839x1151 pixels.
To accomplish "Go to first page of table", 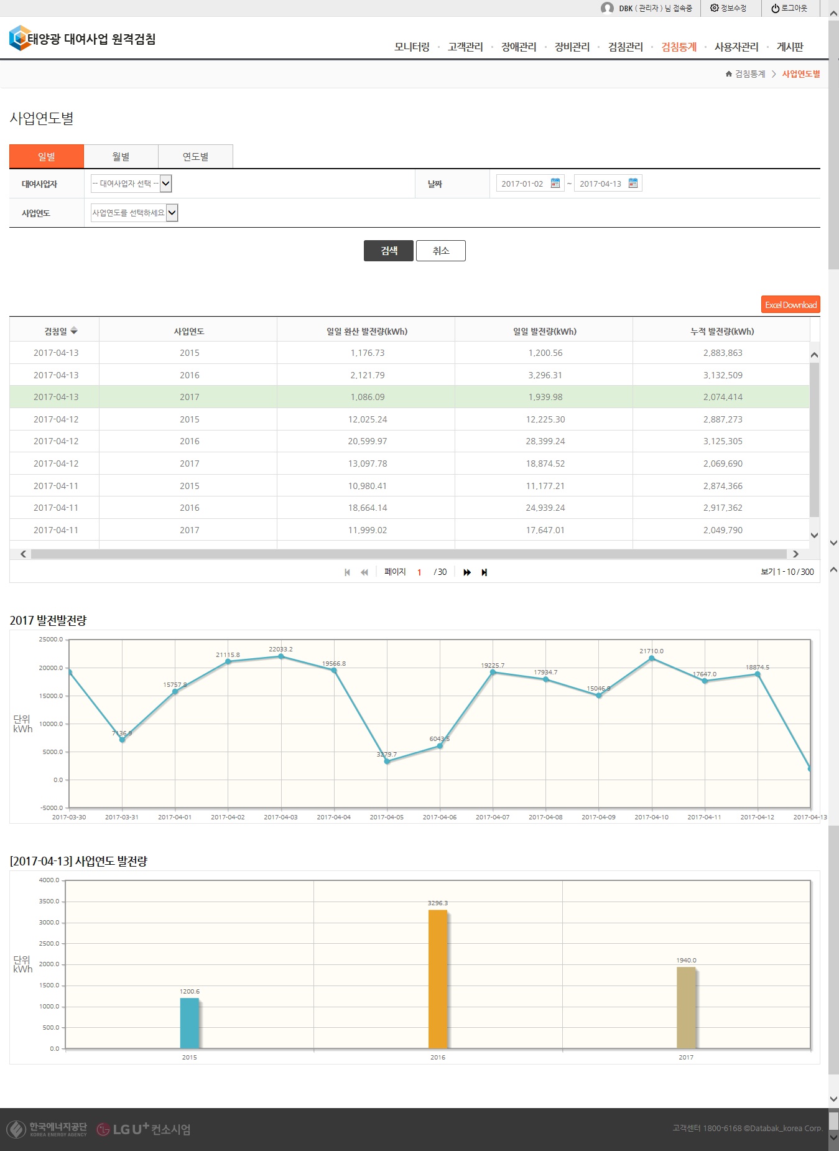I will point(347,572).
